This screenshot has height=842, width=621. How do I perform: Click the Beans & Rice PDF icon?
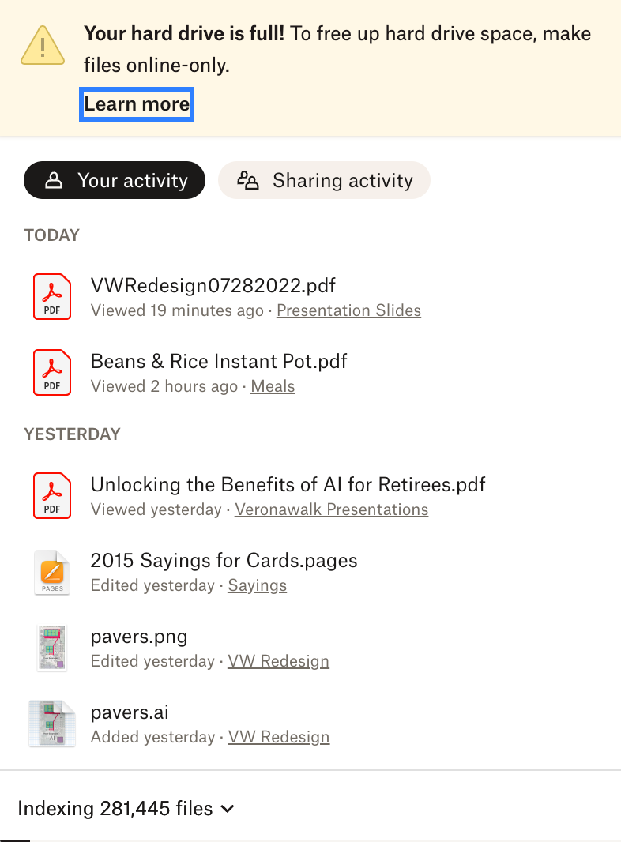click(52, 373)
